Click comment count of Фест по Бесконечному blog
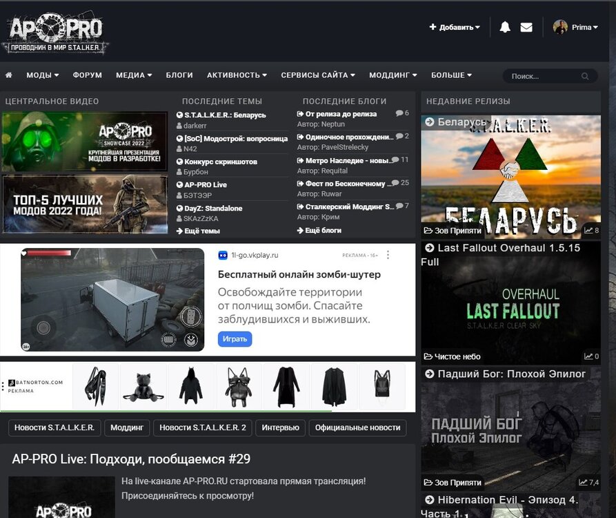This screenshot has width=616, height=518. tap(400, 182)
